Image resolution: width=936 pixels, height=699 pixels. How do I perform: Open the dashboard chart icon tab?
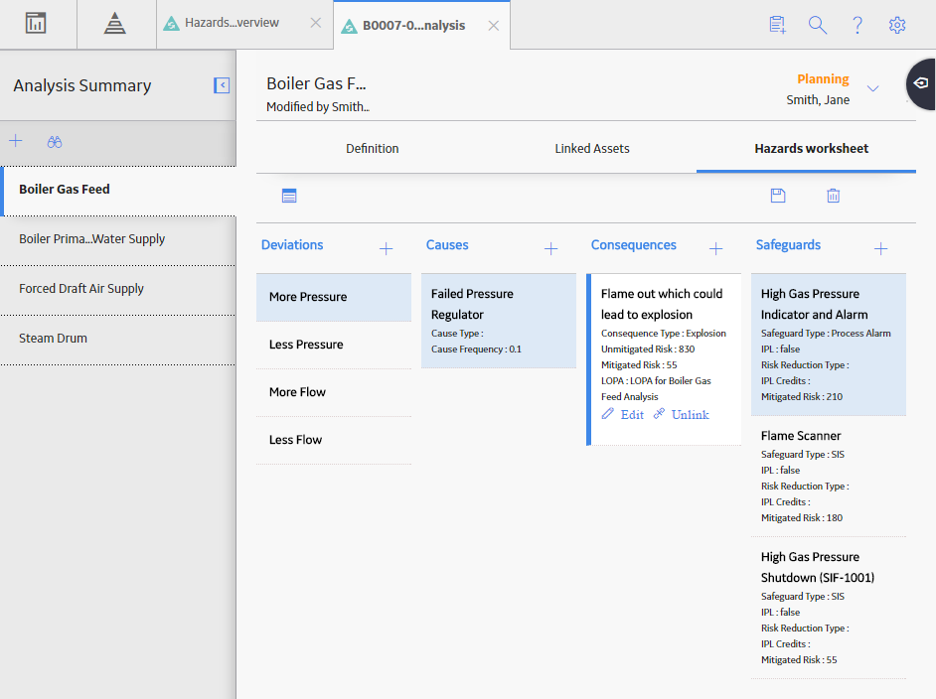tap(36, 24)
